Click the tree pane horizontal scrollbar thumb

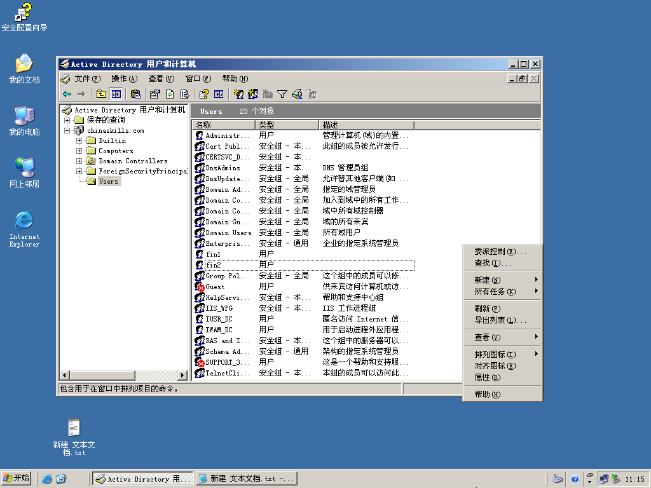tap(102, 375)
